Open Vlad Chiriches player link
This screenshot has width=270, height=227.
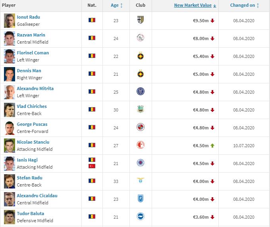click(x=32, y=106)
